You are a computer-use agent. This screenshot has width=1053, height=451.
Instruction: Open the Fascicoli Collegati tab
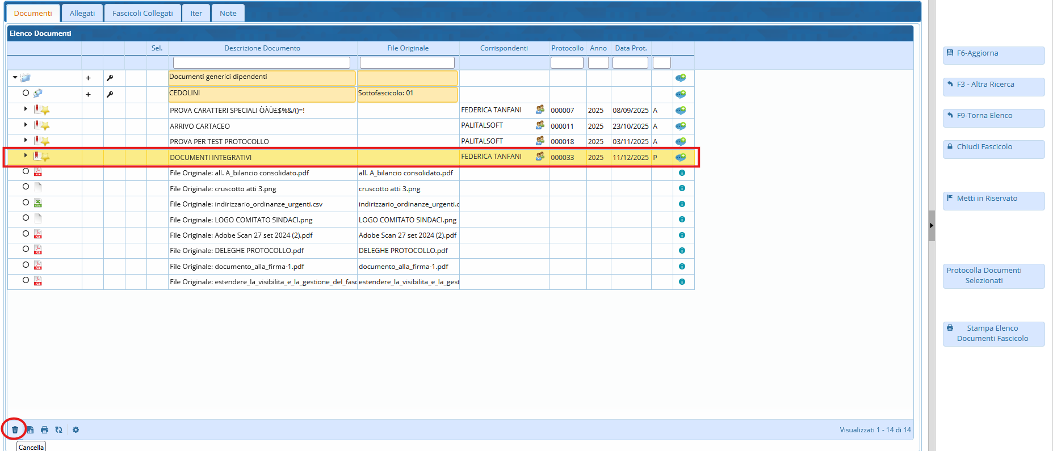142,13
